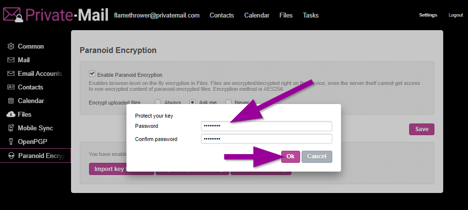
Task: Select the Always radio option
Action: click(x=158, y=103)
